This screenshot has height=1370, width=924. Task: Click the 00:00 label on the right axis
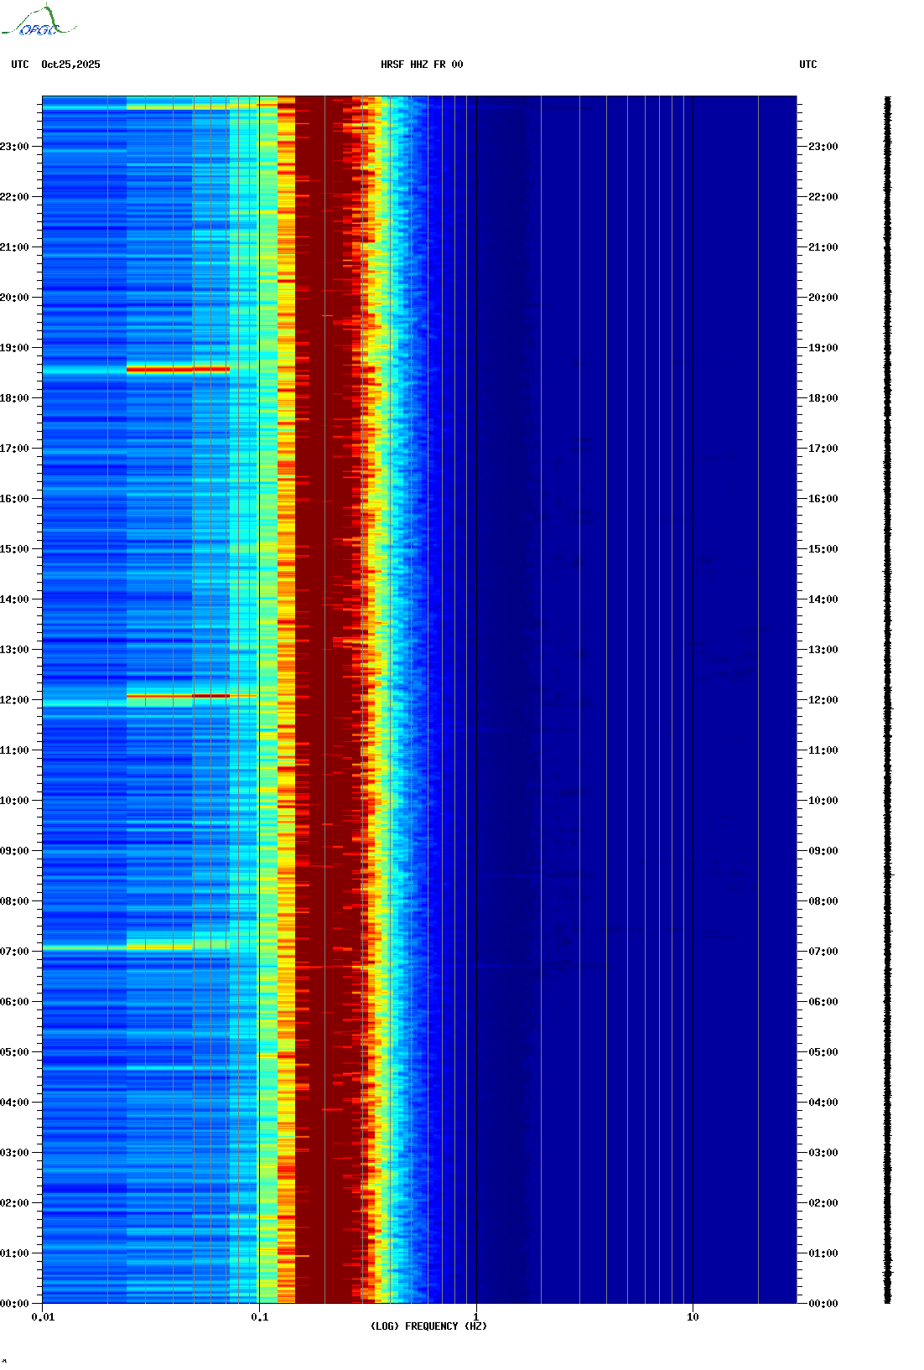tap(823, 1304)
